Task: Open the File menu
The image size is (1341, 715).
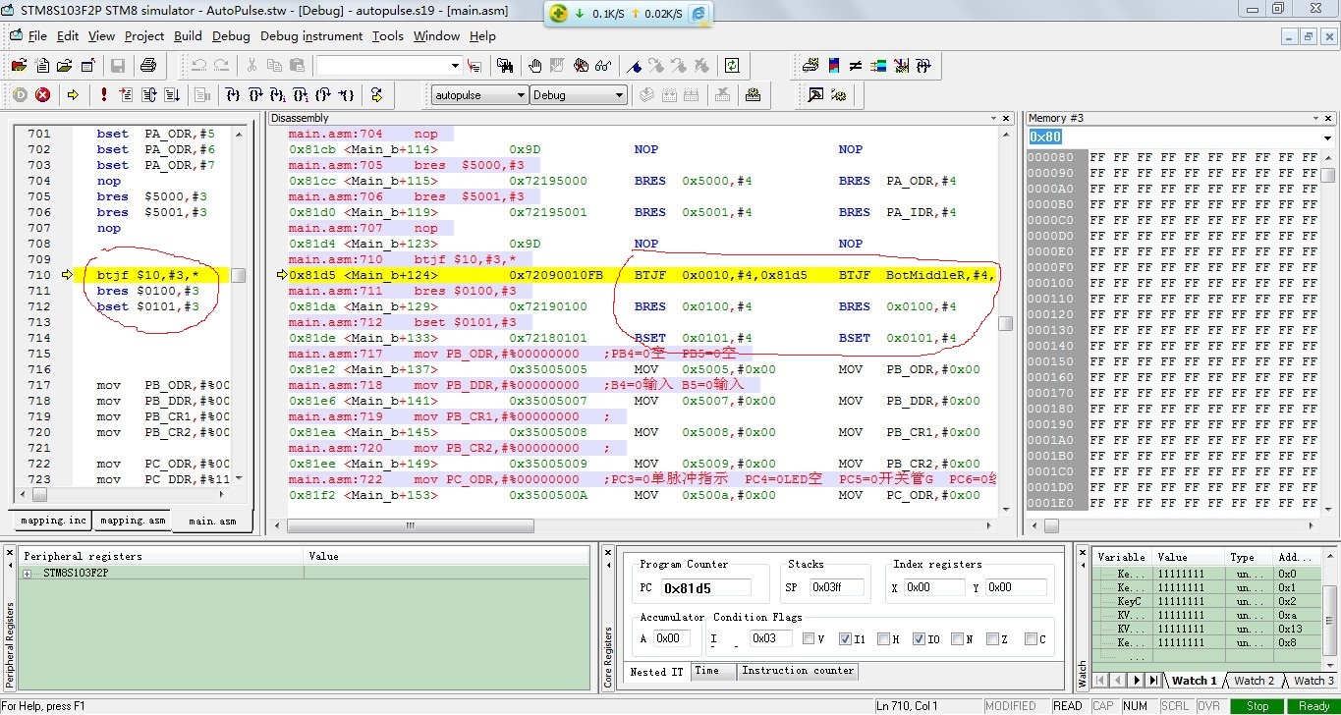Action: click(x=37, y=36)
